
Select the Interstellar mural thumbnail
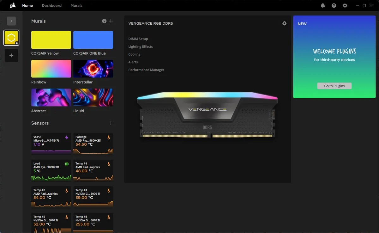pyautogui.click(x=93, y=68)
